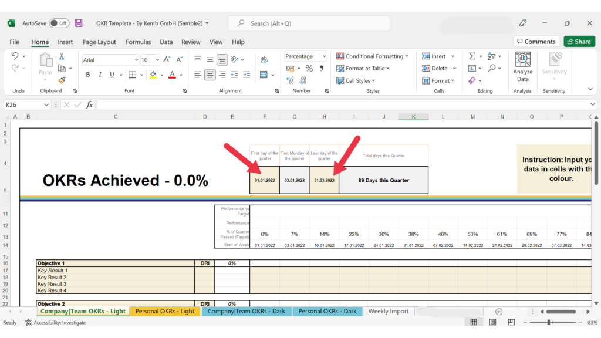Add a new sheet with plus button

[x=499, y=312]
